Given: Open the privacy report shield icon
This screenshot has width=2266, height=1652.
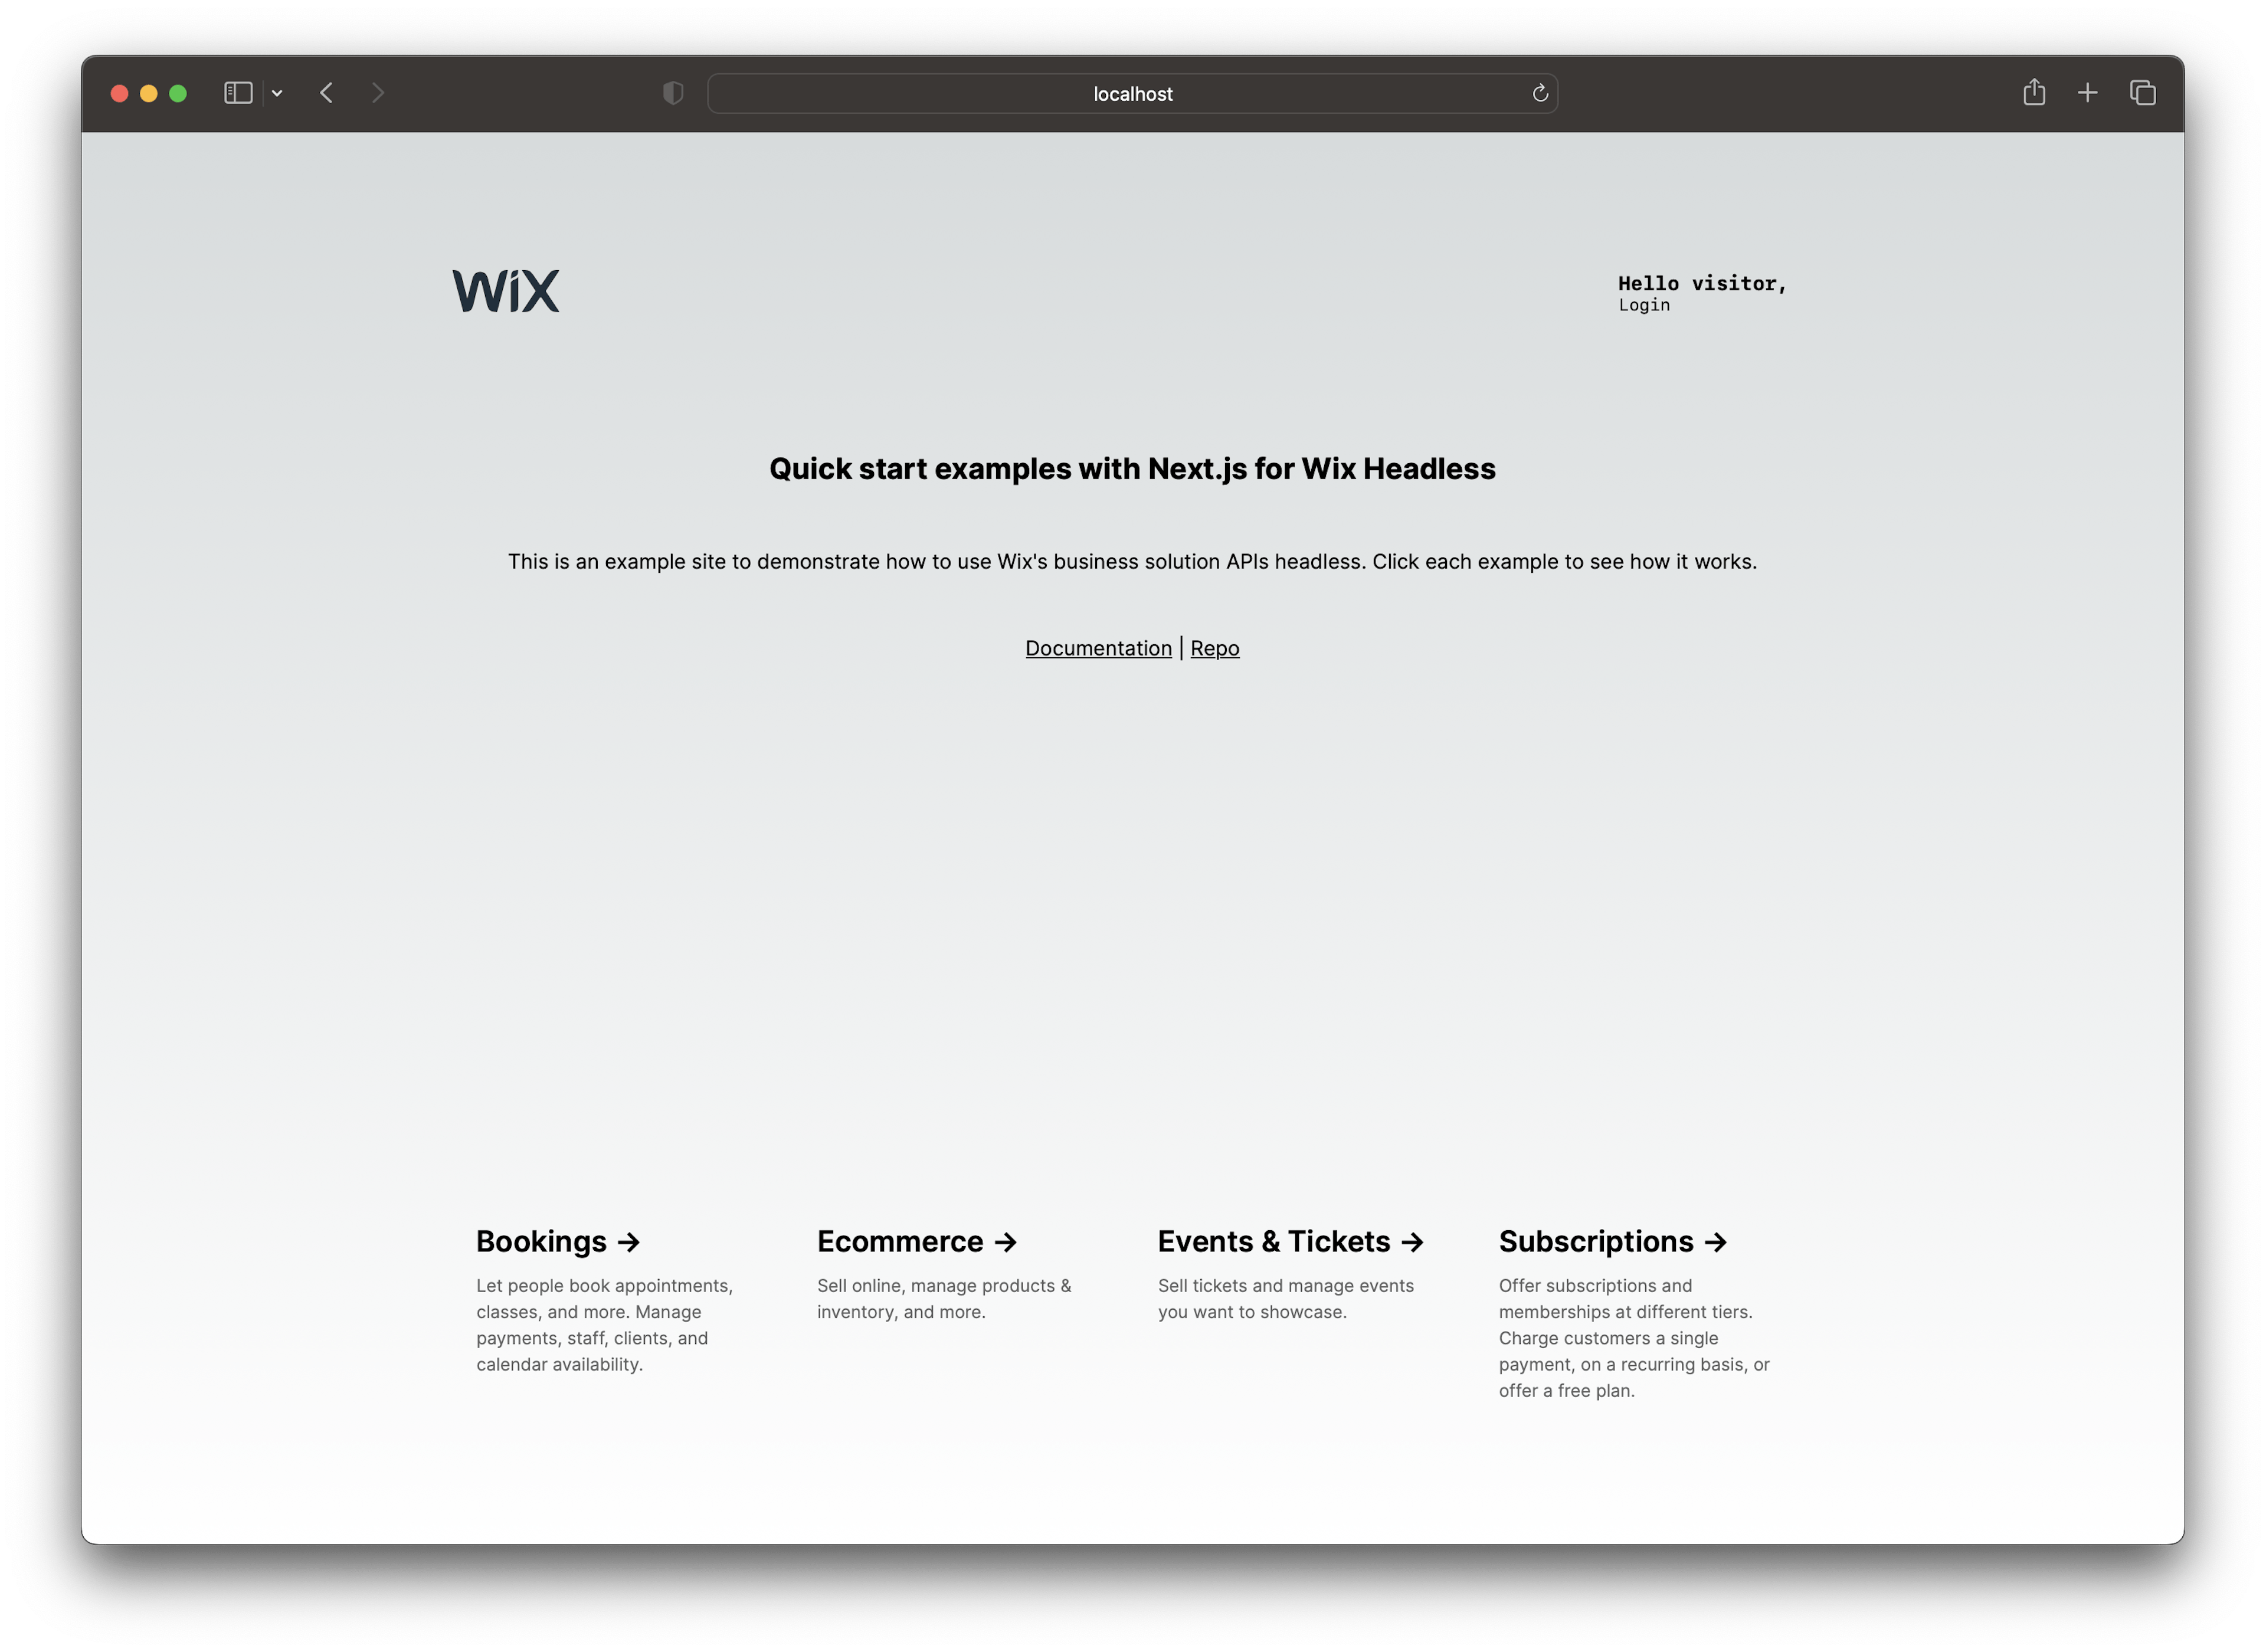Looking at the screenshot, I should pos(673,93).
